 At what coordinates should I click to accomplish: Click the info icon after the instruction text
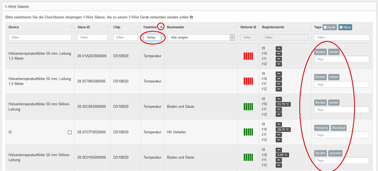(191, 17)
